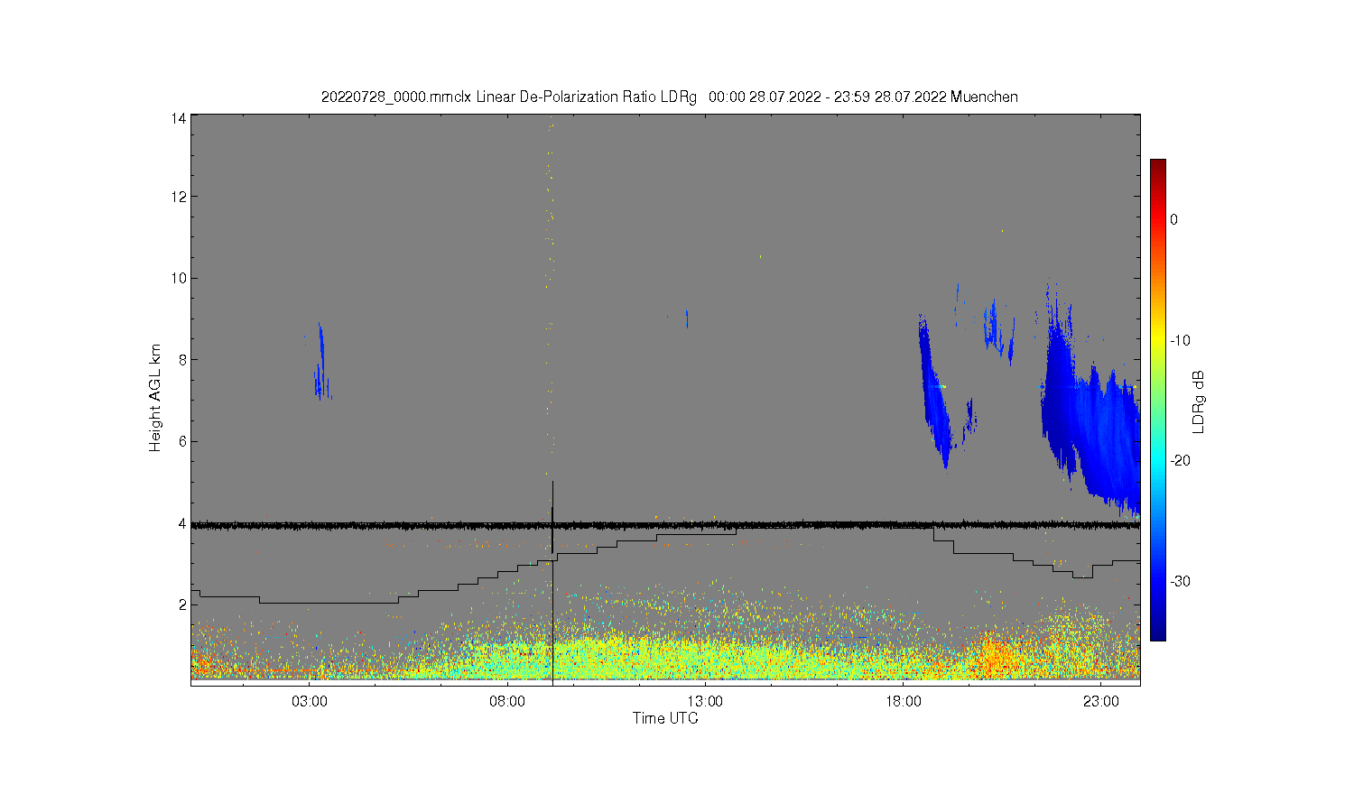Click the 8 km height tick label
1354x812 pixels.
182,360
